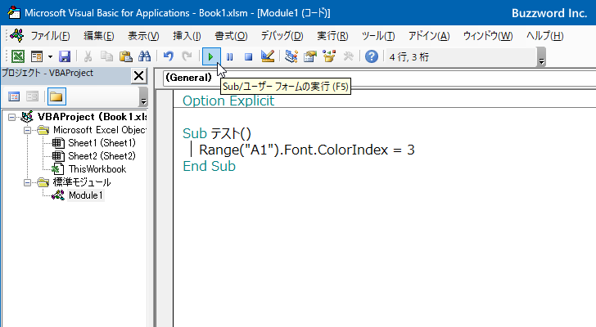Select Microsoft Excel Objects folder item
Screen dimensions: 596x327
coord(100,130)
